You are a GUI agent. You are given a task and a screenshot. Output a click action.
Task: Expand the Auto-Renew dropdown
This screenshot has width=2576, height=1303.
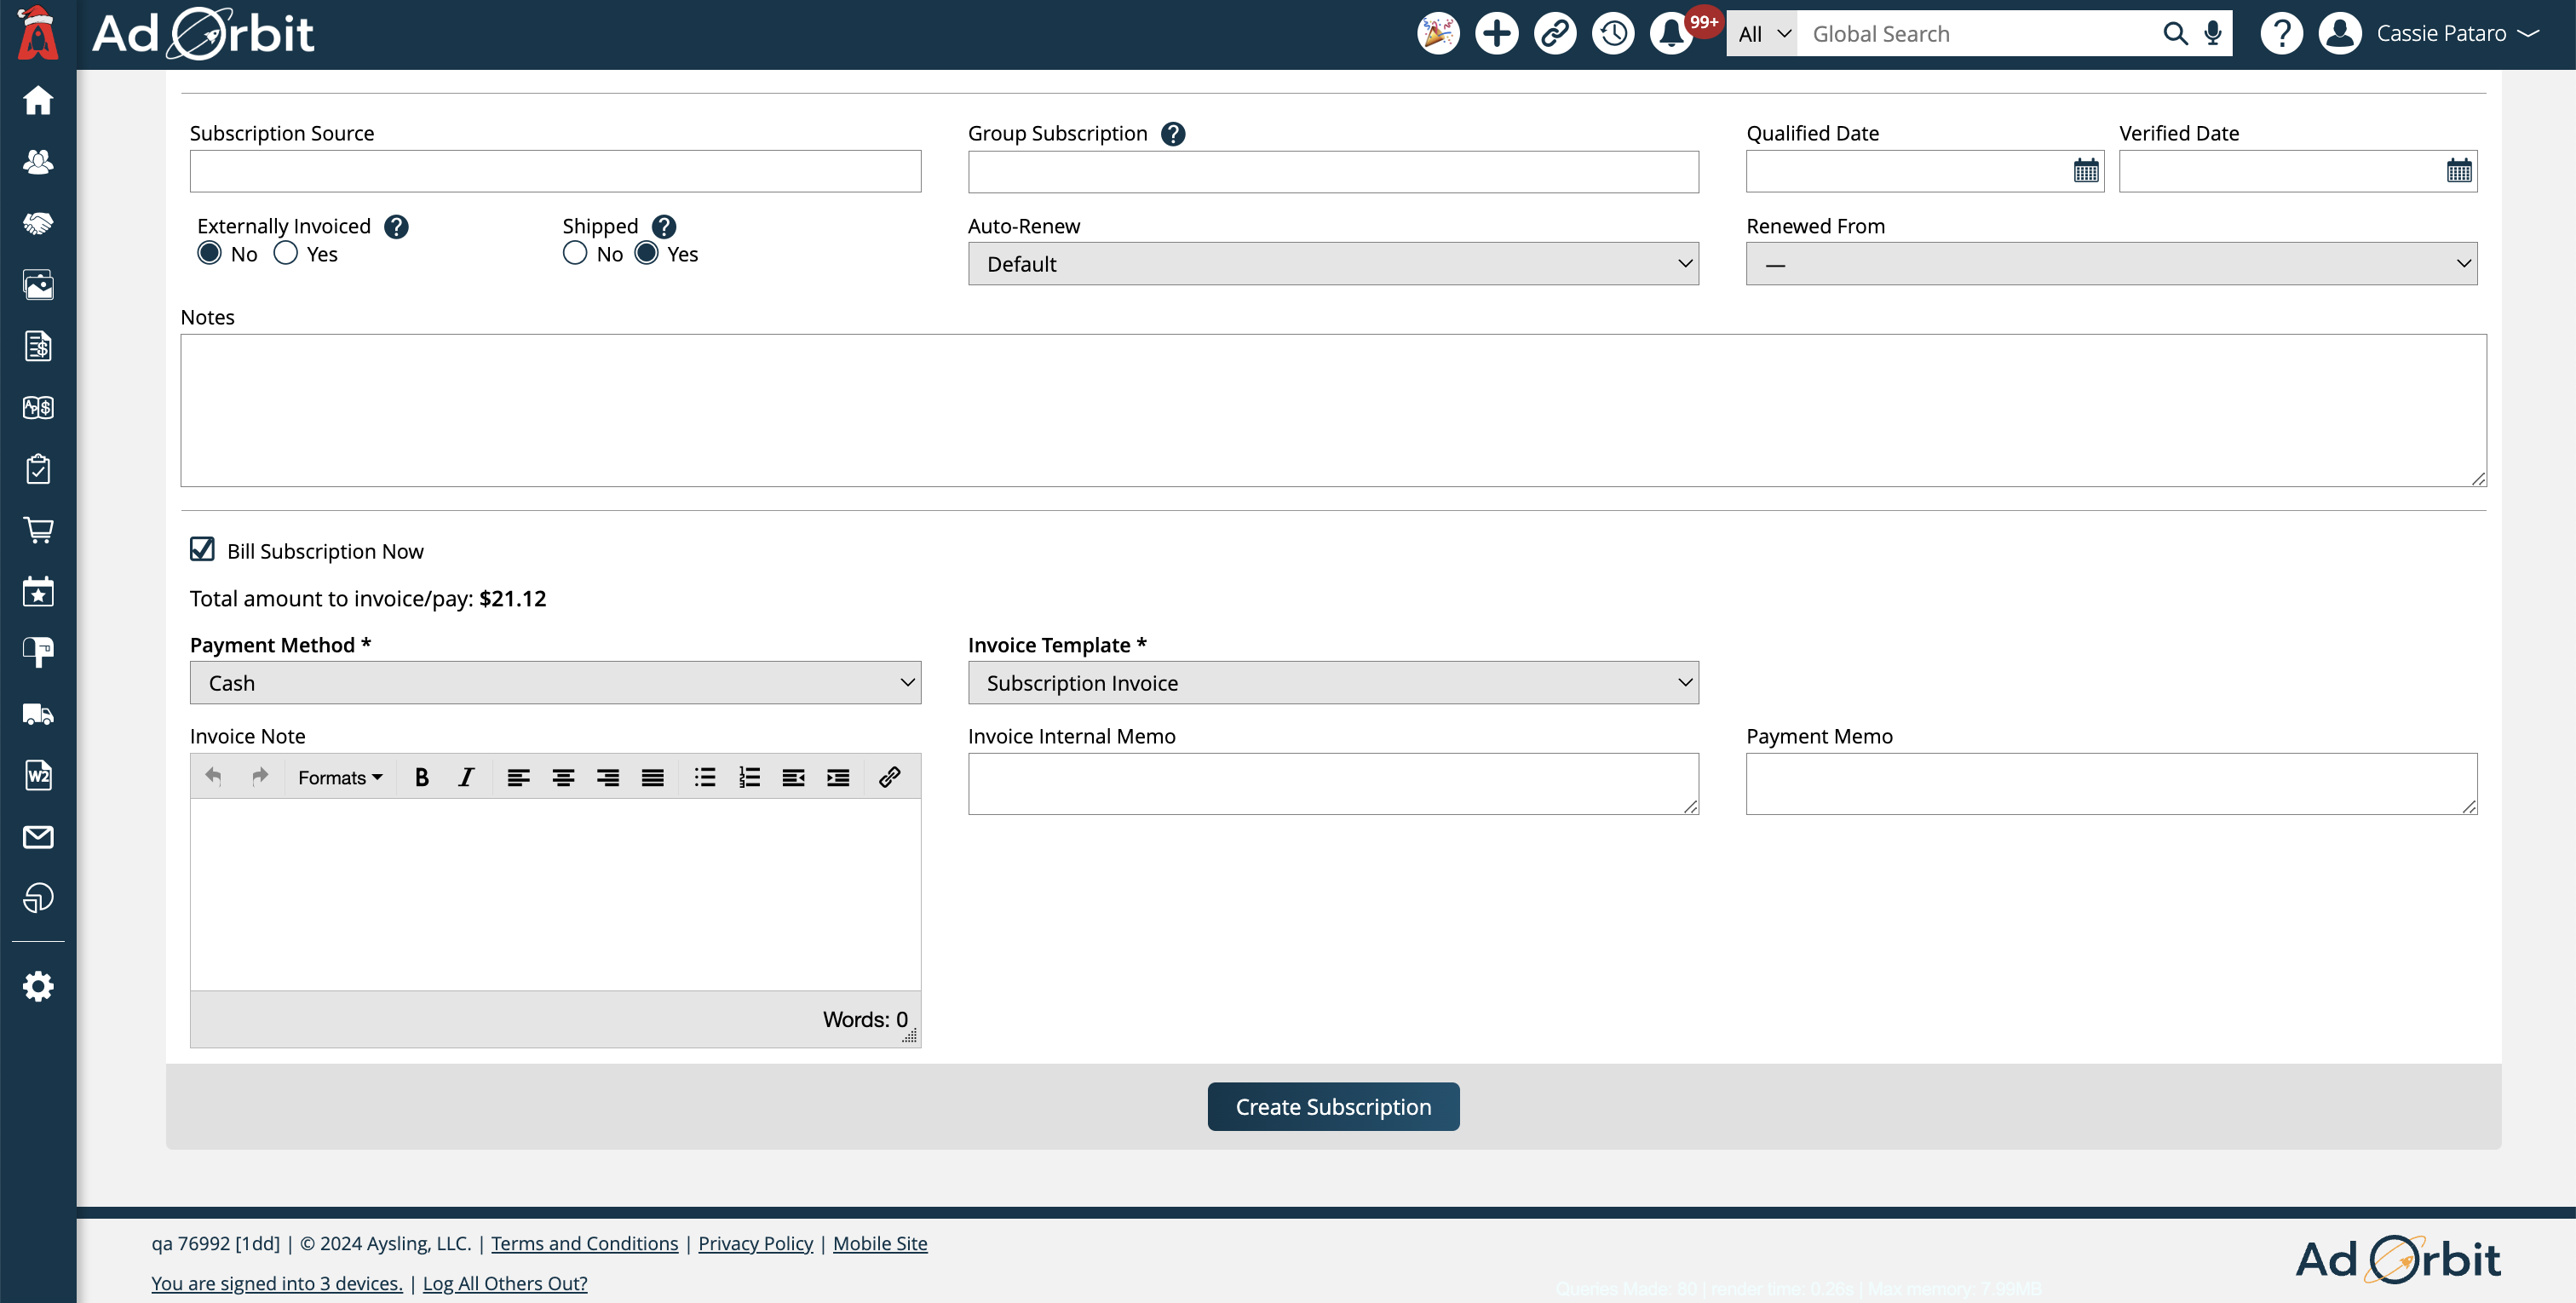pos(1332,264)
